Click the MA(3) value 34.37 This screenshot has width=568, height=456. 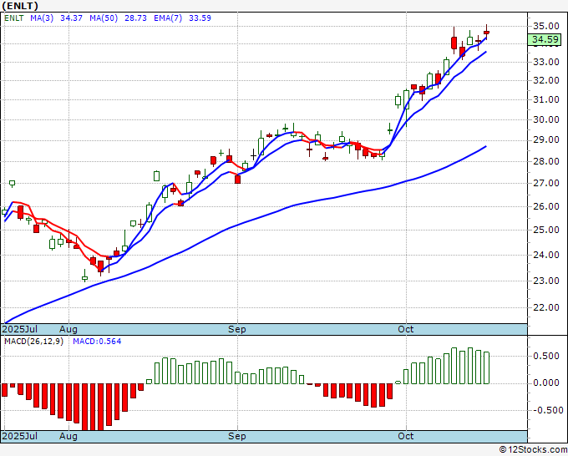(71, 18)
